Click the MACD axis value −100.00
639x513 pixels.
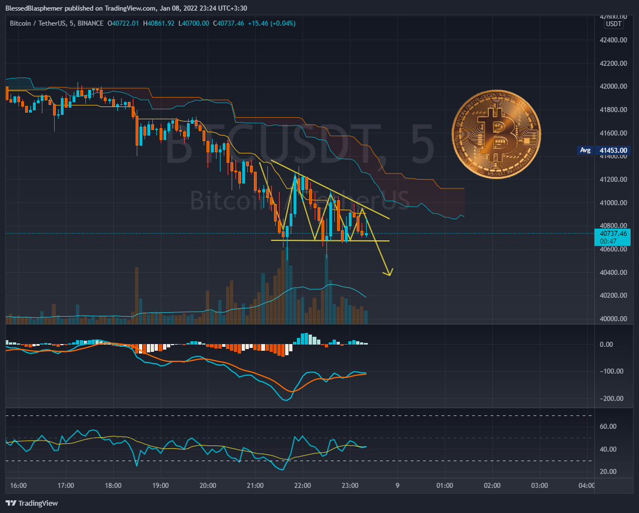[x=612, y=371]
